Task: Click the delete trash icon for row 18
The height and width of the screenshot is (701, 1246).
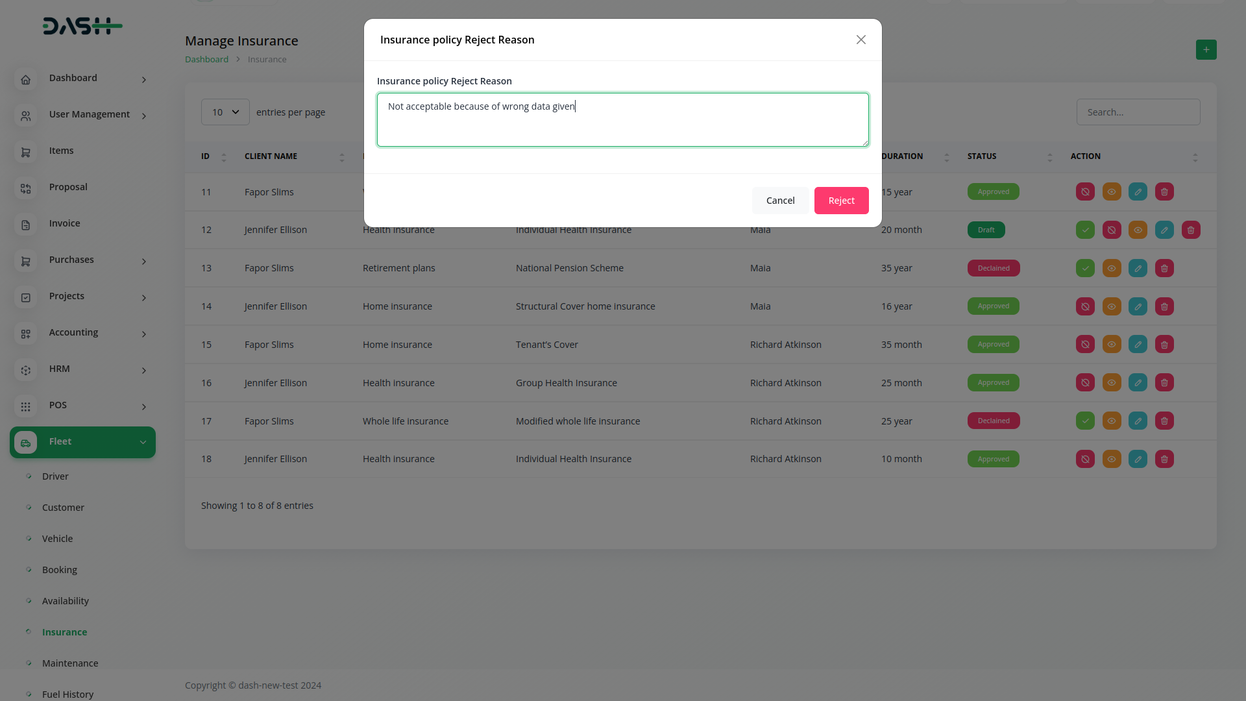Action: pos(1164,460)
